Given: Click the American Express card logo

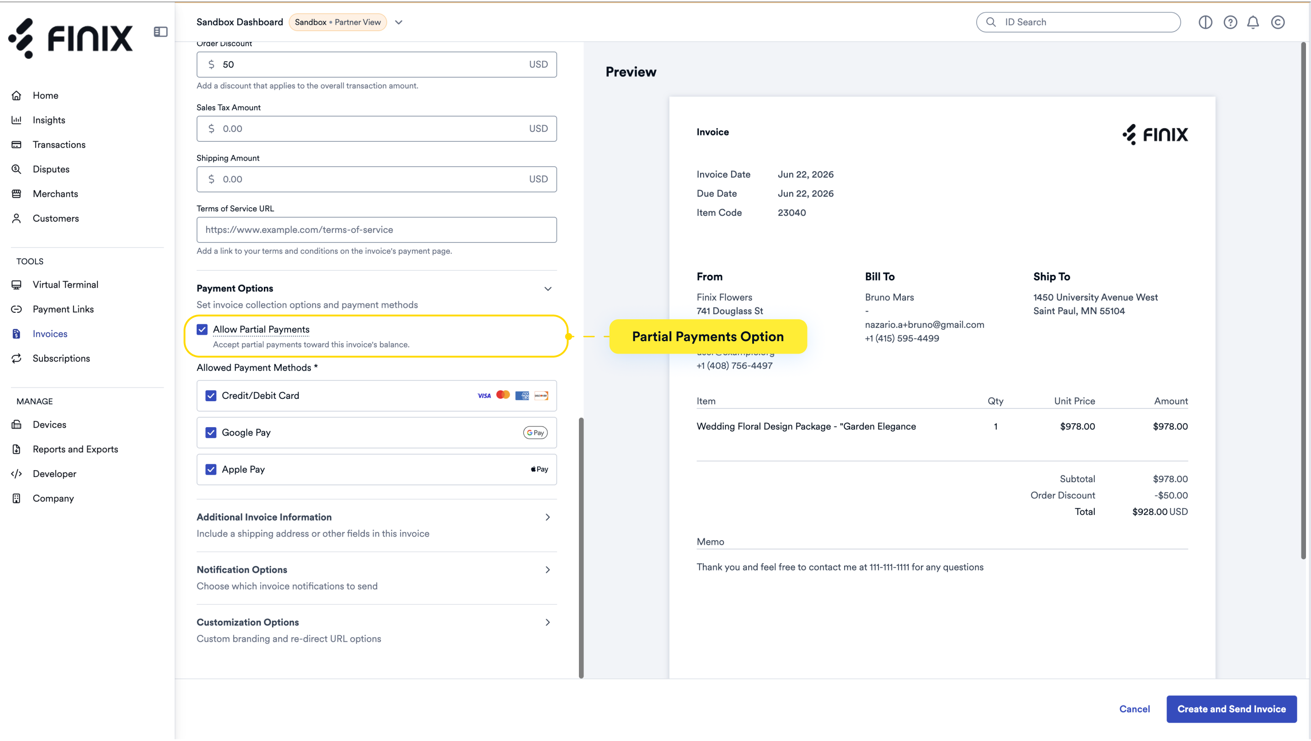Looking at the screenshot, I should point(522,396).
